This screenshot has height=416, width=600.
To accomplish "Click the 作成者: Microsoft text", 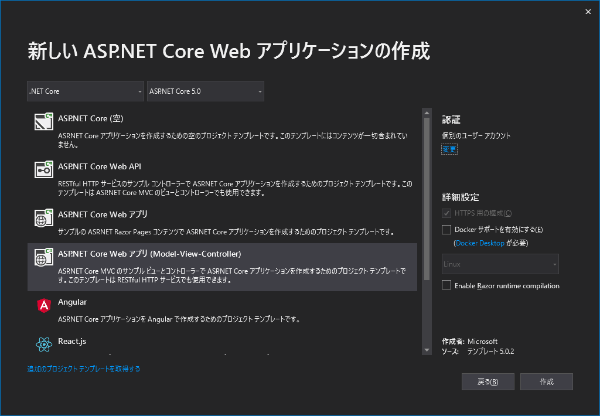I will tap(469, 342).
